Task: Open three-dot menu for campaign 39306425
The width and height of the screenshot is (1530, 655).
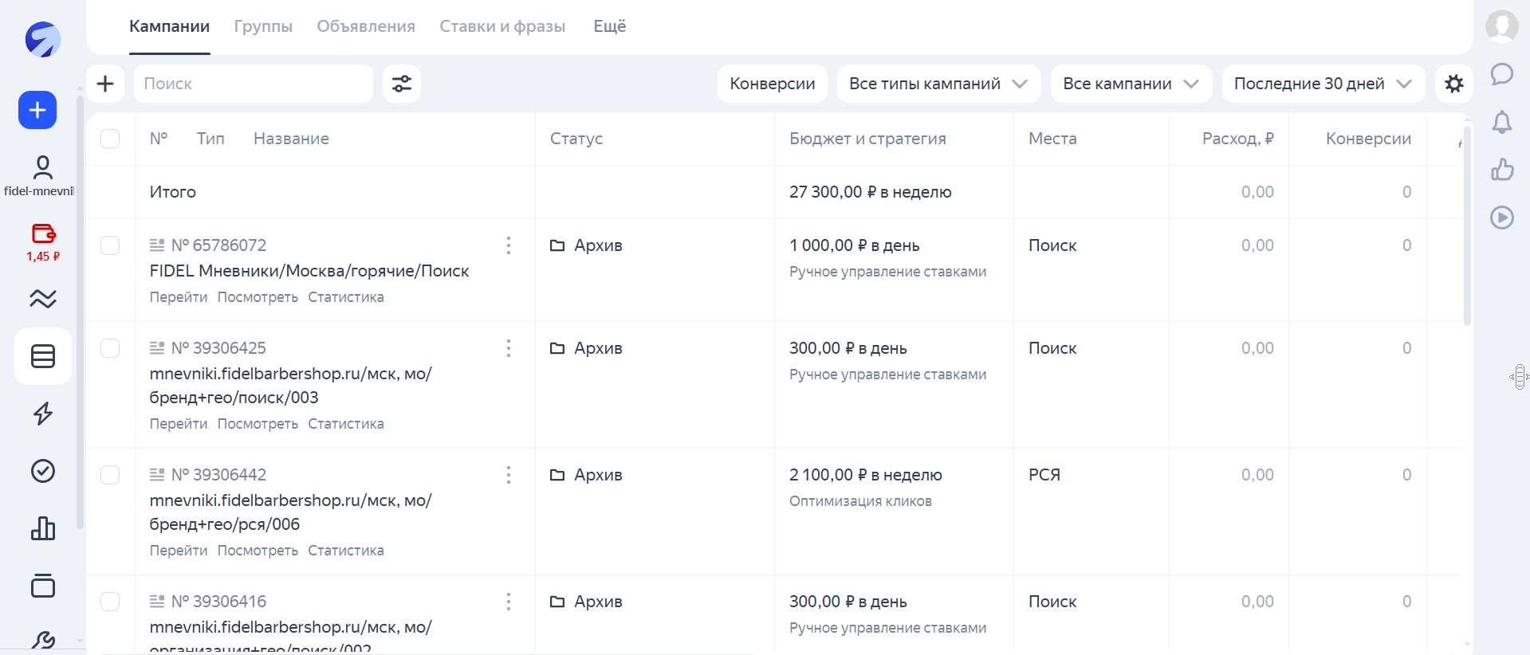Action: [509, 348]
